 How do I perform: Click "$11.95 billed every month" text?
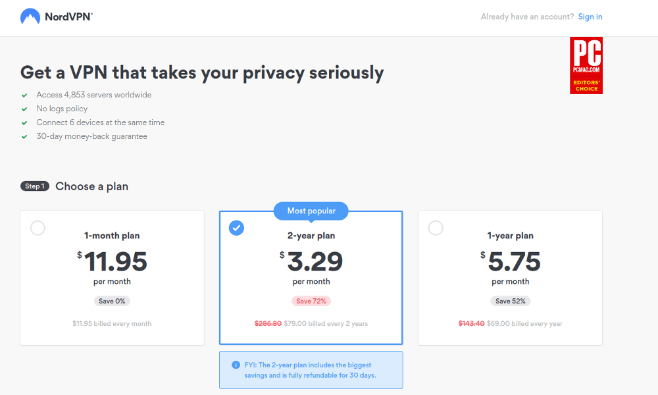(112, 324)
